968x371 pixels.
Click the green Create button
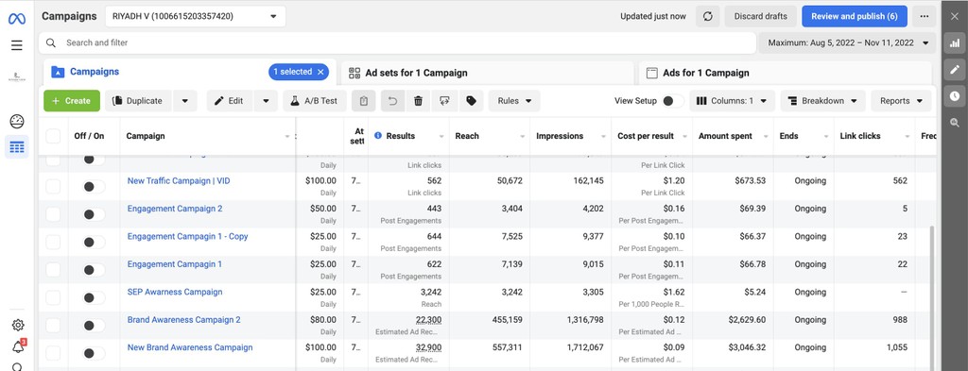72,101
